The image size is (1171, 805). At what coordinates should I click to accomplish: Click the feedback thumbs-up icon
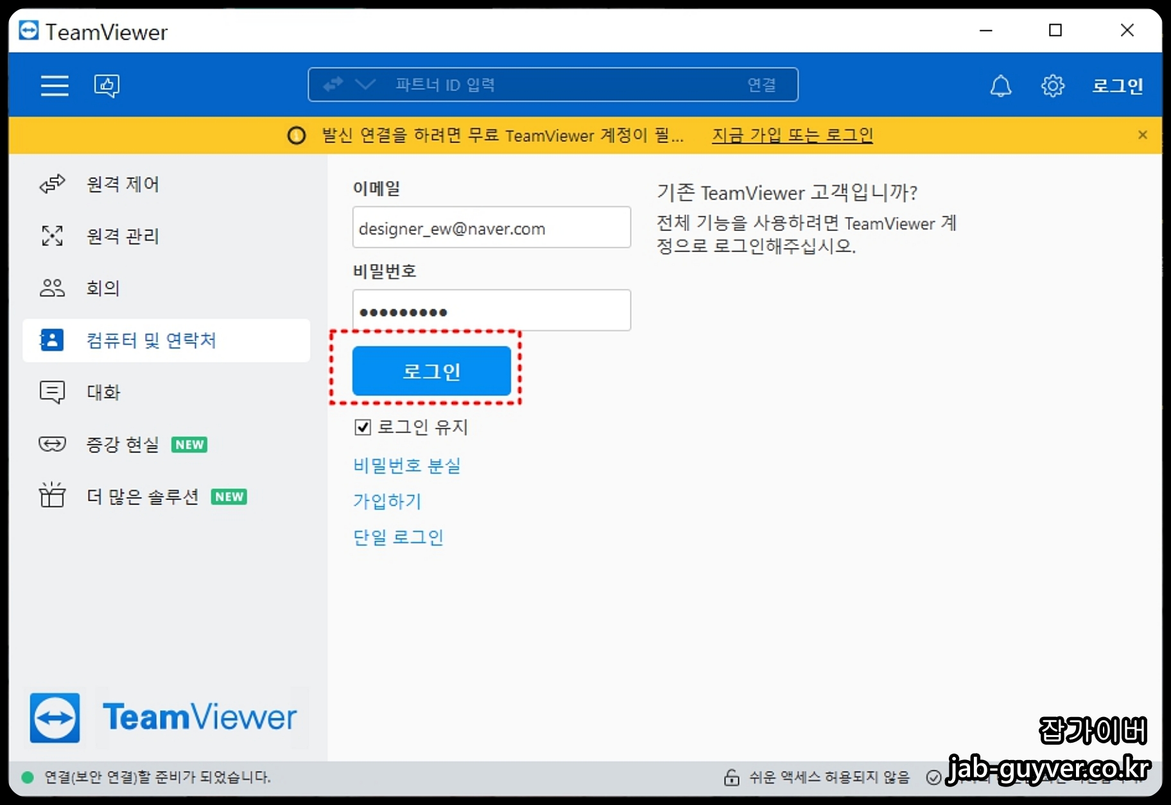[107, 85]
